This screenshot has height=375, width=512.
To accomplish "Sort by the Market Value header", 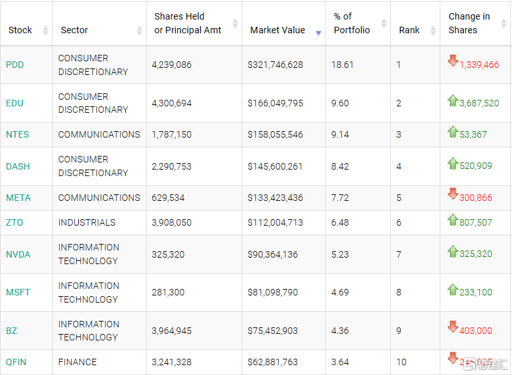I will tap(277, 30).
